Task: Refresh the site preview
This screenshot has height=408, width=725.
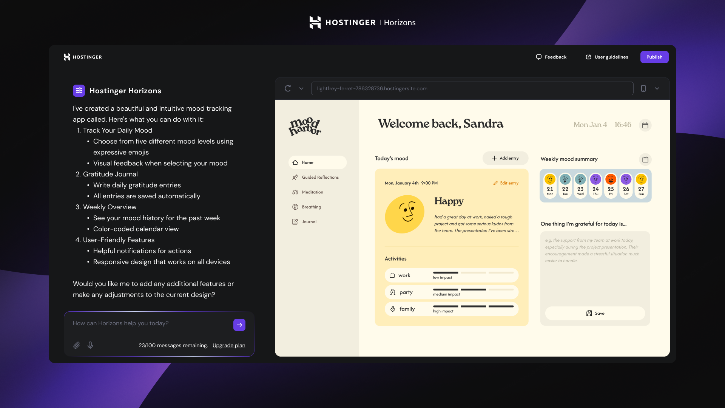Action: click(288, 88)
